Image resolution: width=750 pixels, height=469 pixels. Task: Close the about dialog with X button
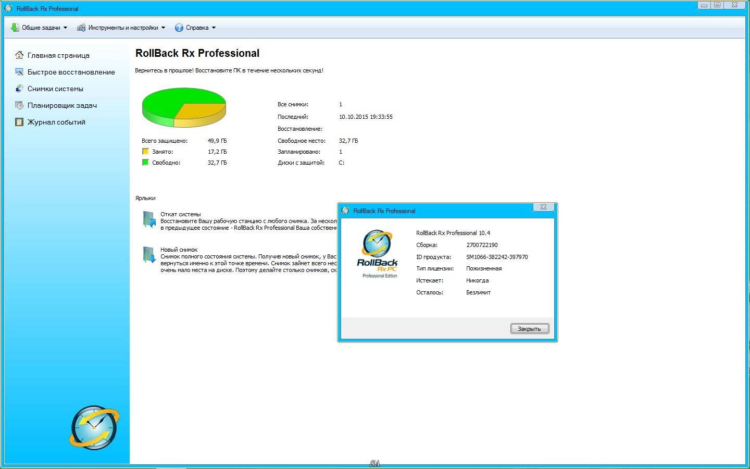tap(543, 207)
